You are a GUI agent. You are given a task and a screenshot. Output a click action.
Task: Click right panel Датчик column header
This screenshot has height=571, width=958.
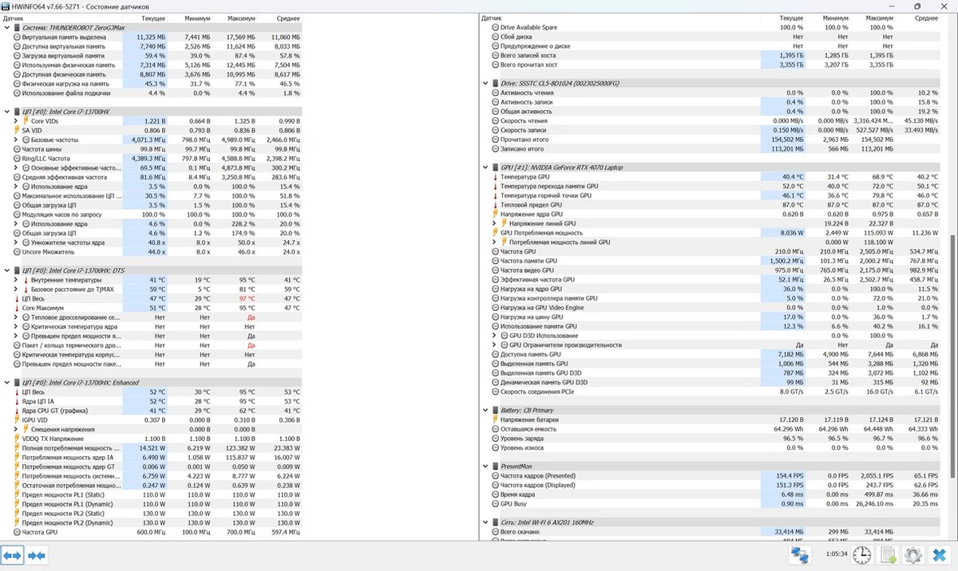[493, 18]
